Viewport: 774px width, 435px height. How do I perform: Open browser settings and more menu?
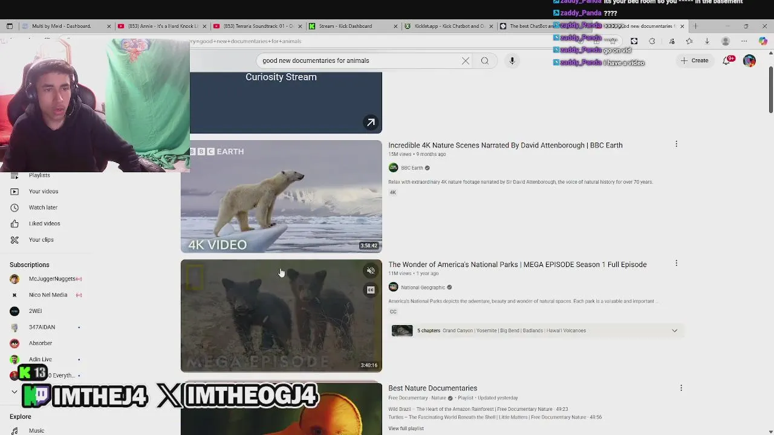coord(744,41)
